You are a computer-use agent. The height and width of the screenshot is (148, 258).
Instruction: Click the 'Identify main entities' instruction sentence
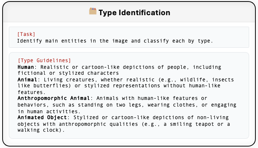point(115,41)
